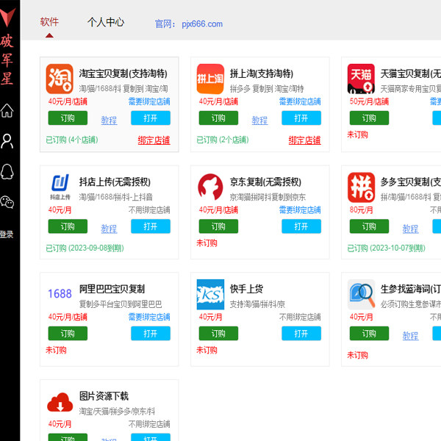Screen dimensions: 441x441
Task: Click the 80元/月 price text
Action: click(362, 210)
